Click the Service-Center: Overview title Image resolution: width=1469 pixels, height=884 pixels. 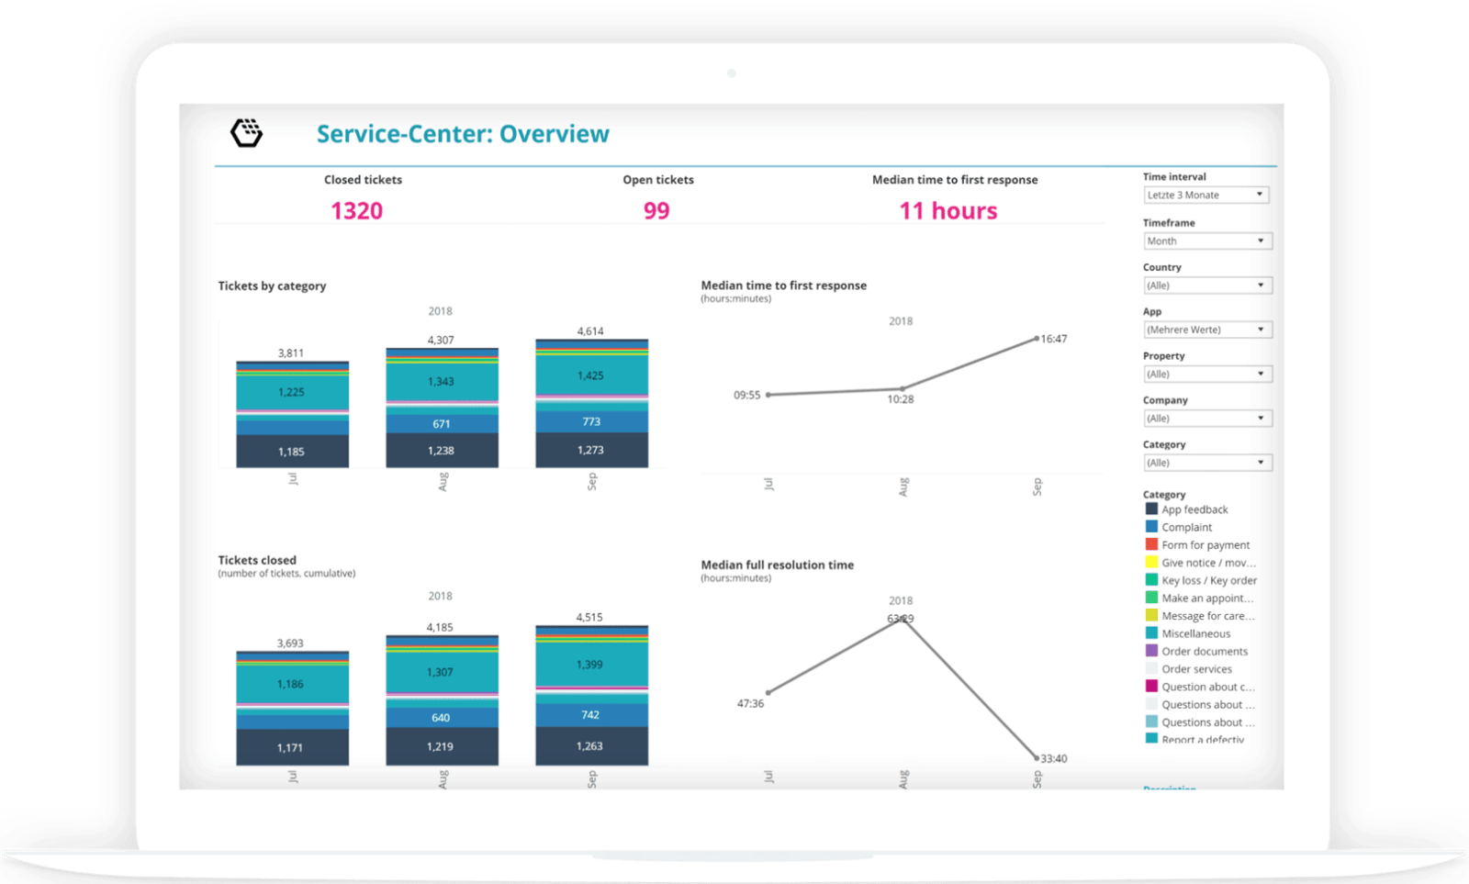[463, 134]
